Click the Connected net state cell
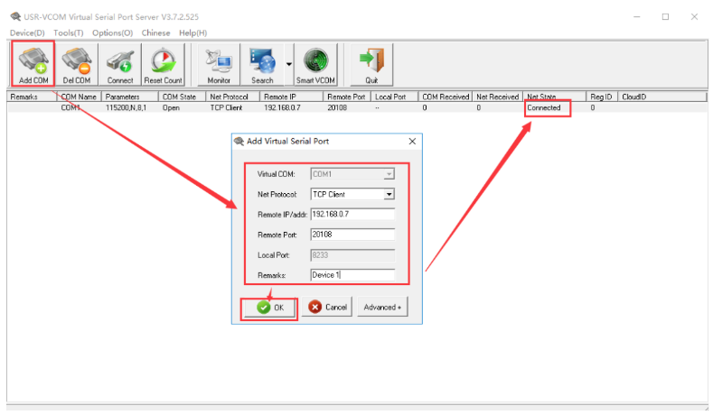Viewport: 713px width, 415px height. tap(544, 107)
